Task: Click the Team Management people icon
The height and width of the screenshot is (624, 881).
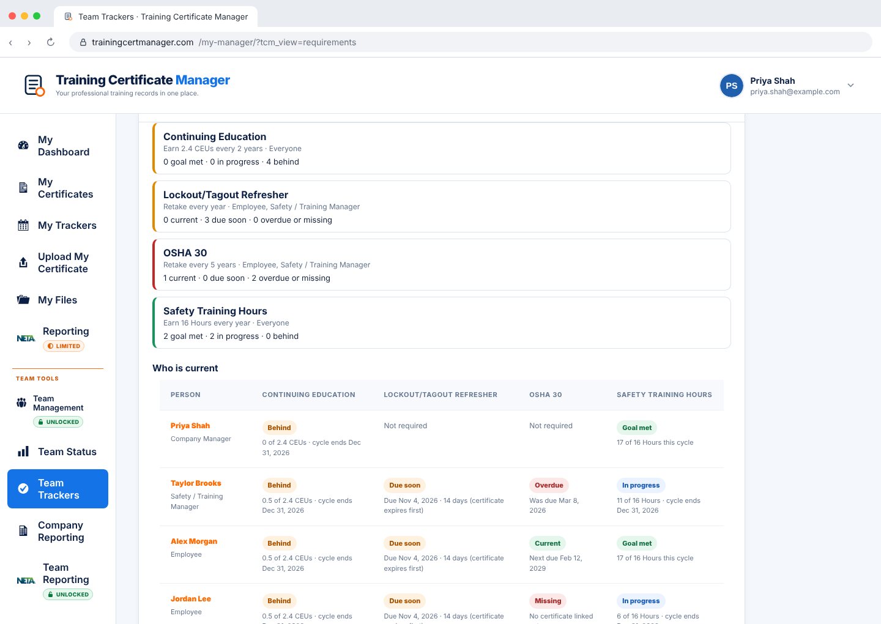Action: [x=21, y=403]
